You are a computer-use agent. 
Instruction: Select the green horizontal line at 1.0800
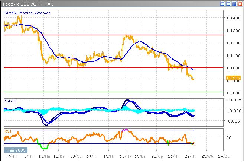tap(111, 92)
